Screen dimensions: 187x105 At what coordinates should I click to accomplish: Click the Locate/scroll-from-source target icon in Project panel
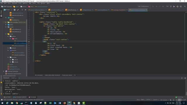point(15,10)
